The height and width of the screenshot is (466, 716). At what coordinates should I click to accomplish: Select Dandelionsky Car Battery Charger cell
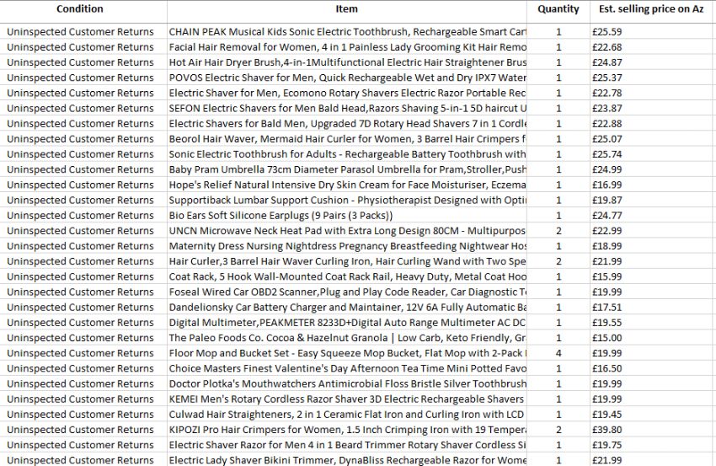point(347,307)
